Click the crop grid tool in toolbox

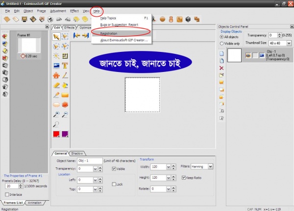tap(65, 56)
